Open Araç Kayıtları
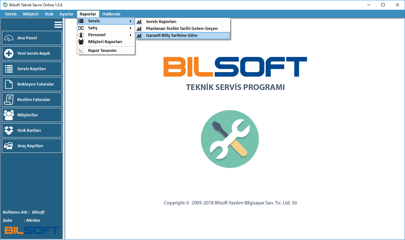405x240 pixels. point(32,146)
